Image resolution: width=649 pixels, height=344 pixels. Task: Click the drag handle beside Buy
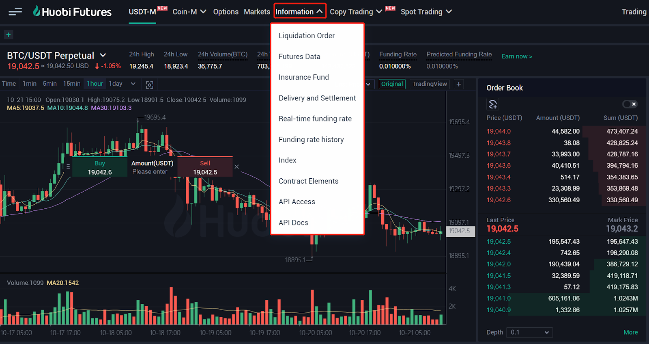pyautogui.click(x=68, y=166)
